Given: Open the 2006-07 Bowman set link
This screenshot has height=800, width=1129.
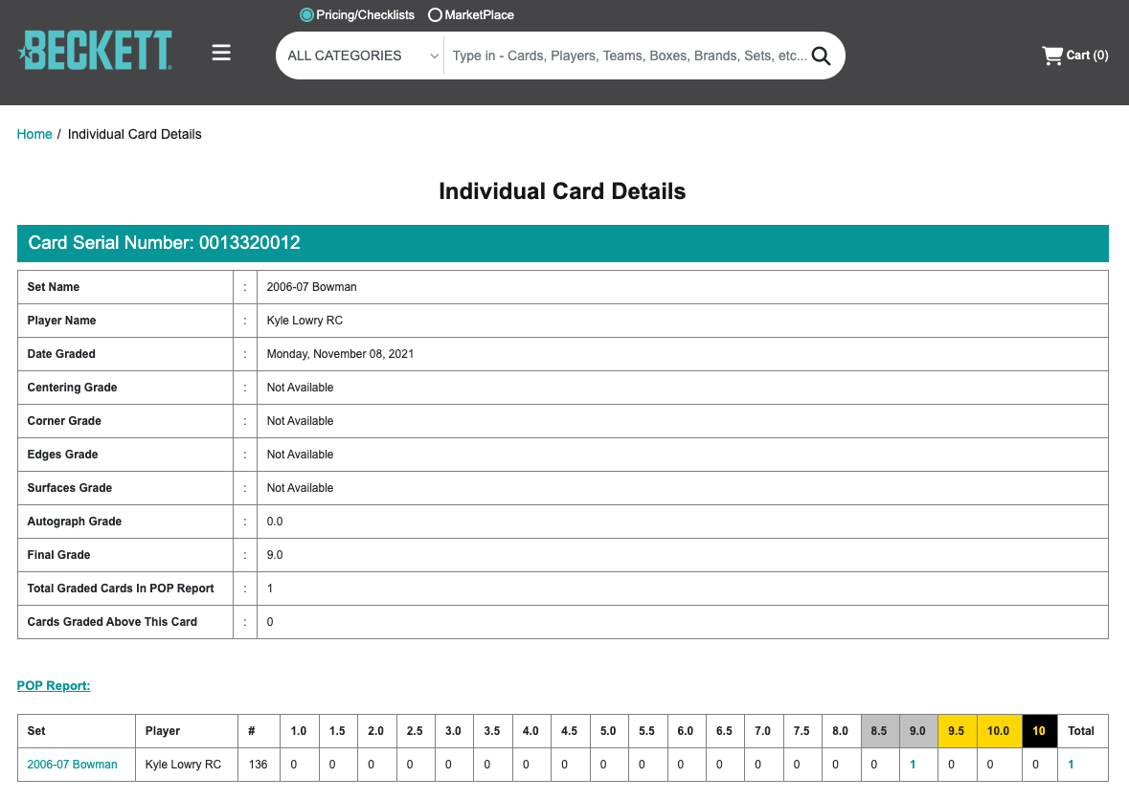Looking at the screenshot, I should pyautogui.click(x=73, y=765).
